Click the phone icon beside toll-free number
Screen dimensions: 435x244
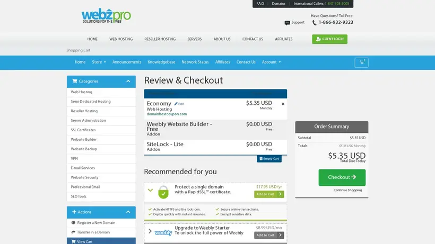tap(315, 23)
